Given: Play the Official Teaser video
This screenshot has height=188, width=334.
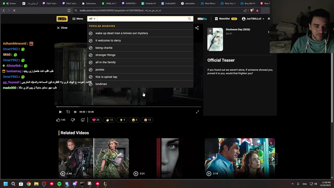Looking at the screenshot, I should 61,112.
